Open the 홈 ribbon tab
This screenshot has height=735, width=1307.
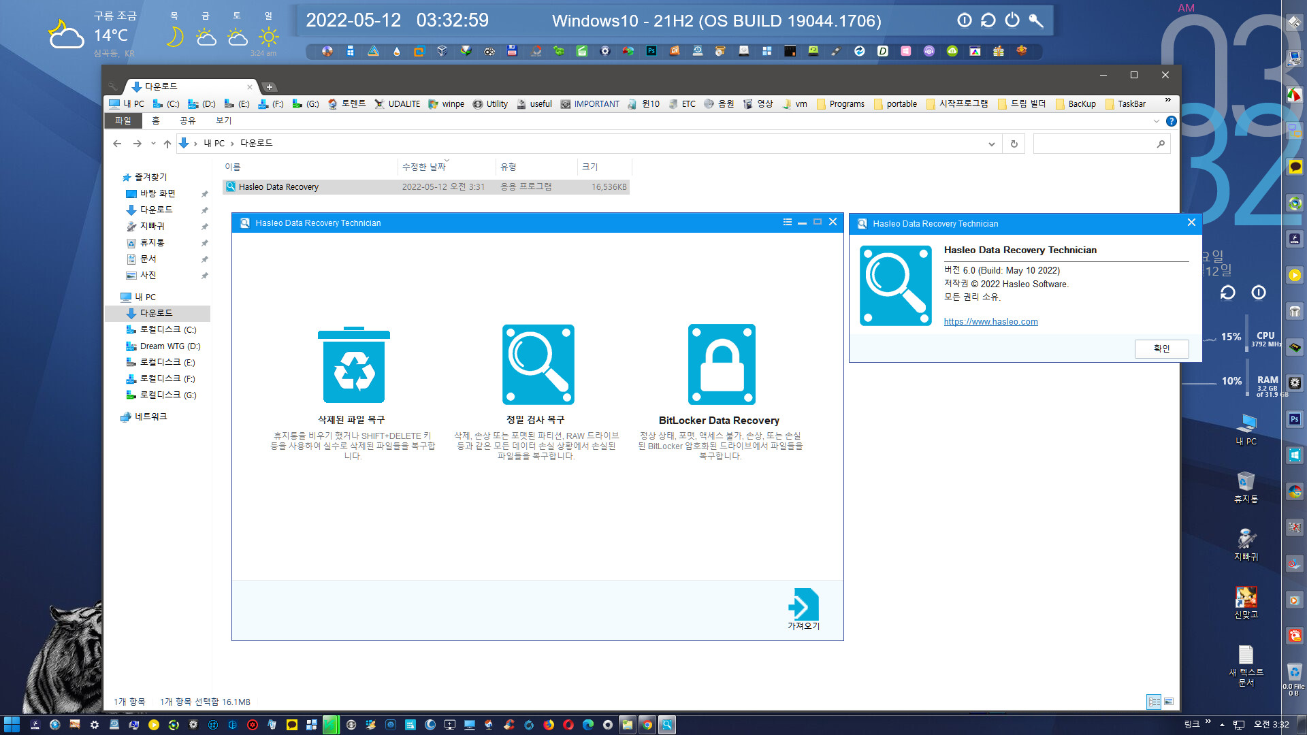point(156,120)
